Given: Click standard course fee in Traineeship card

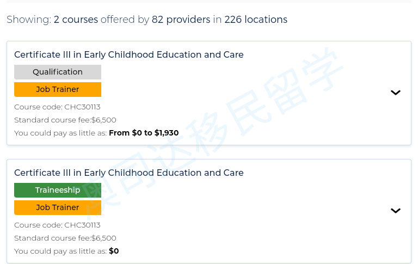Looking at the screenshot, I should click(x=65, y=238).
